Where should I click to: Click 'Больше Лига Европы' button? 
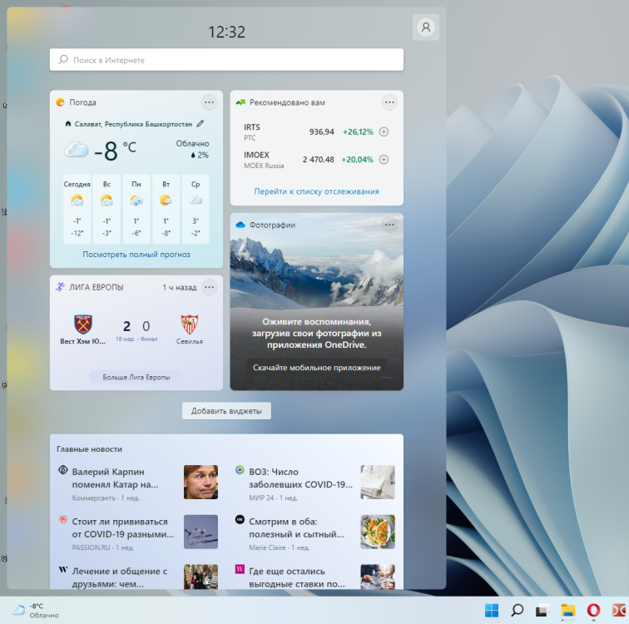(x=136, y=377)
